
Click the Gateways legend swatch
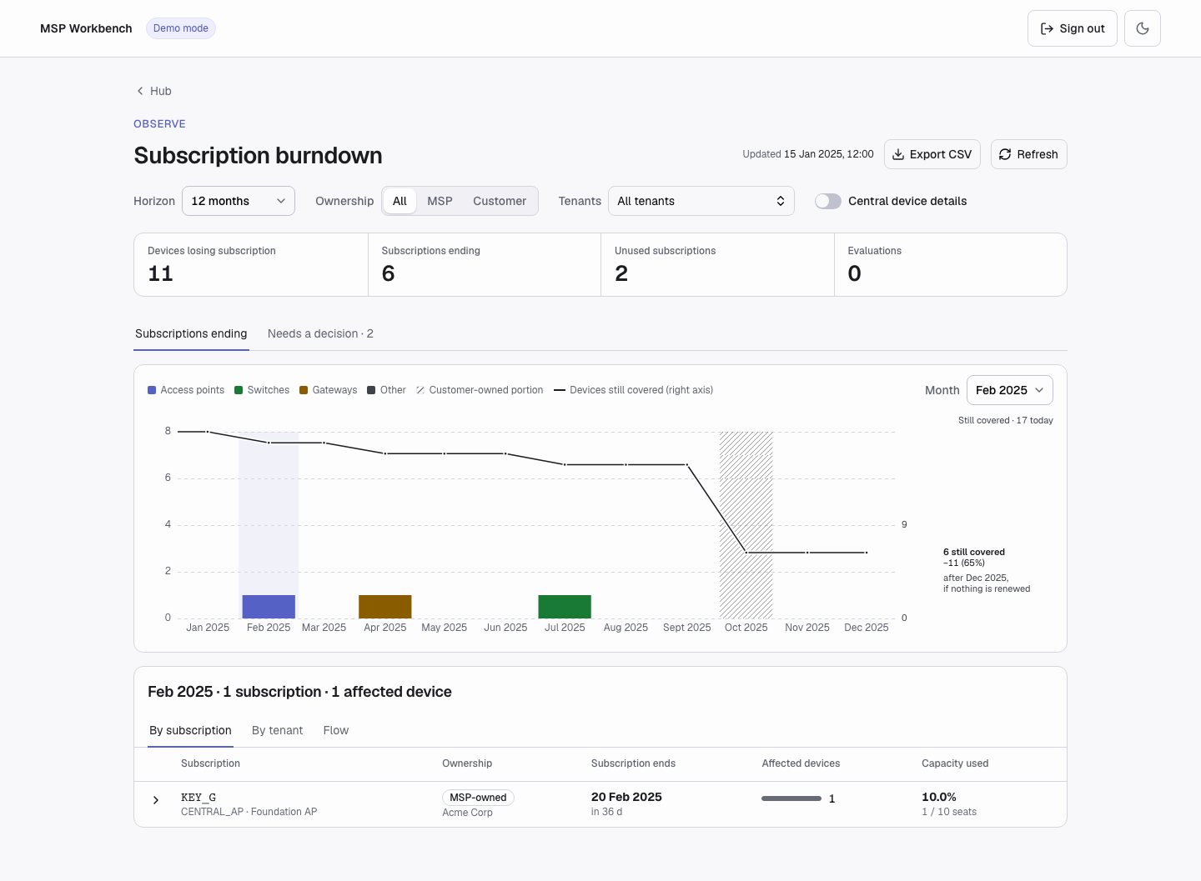[x=304, y=390]
